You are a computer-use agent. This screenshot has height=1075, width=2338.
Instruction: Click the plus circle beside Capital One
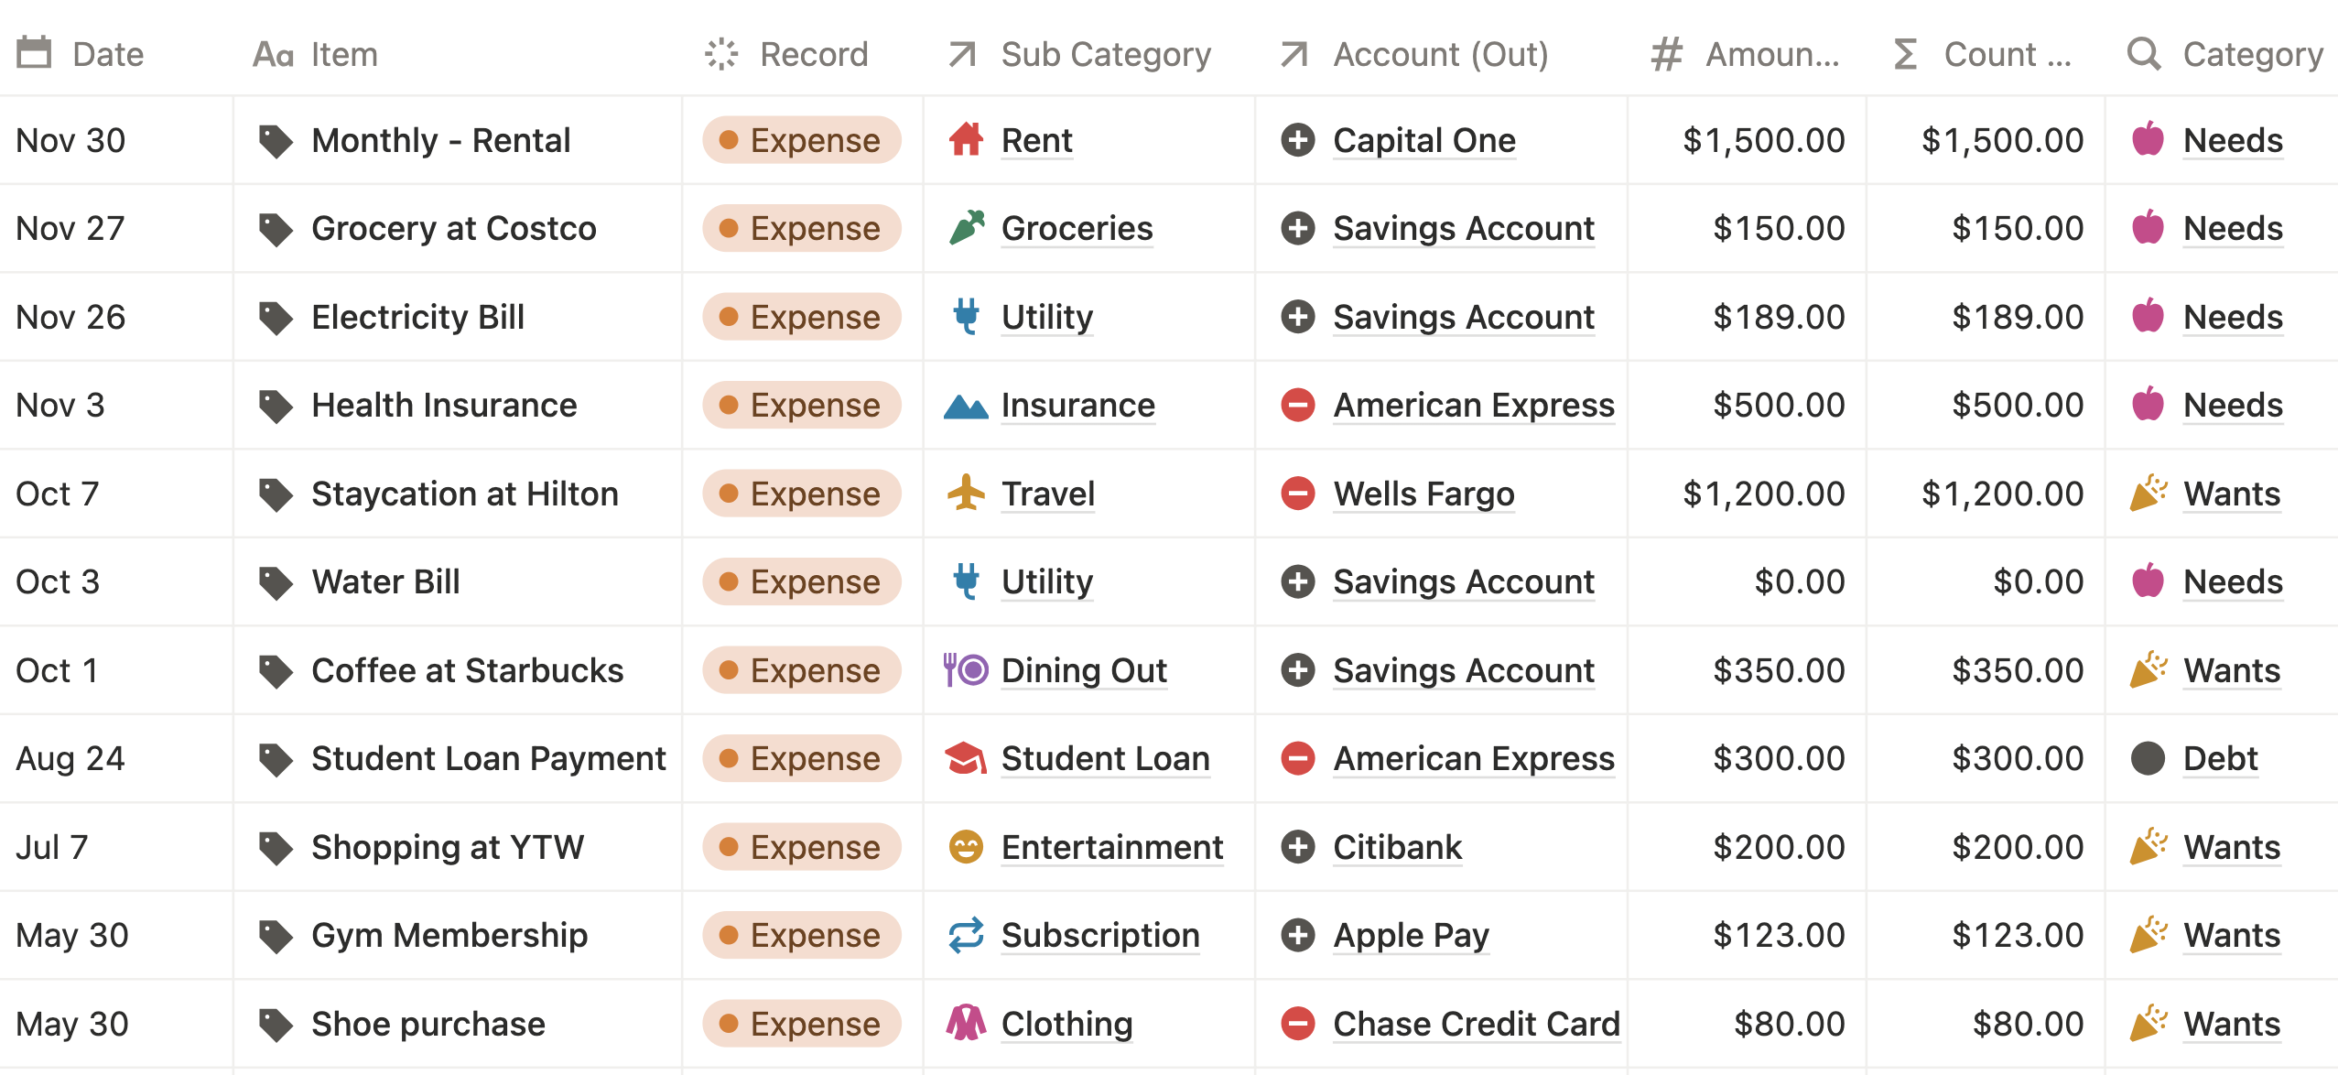[1298, 140]
